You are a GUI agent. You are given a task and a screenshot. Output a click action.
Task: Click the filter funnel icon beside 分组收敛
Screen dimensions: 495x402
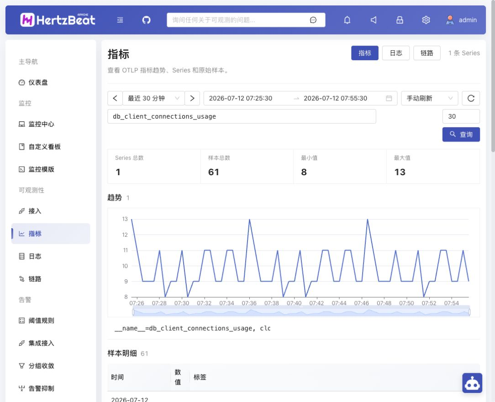pos(21,366)
